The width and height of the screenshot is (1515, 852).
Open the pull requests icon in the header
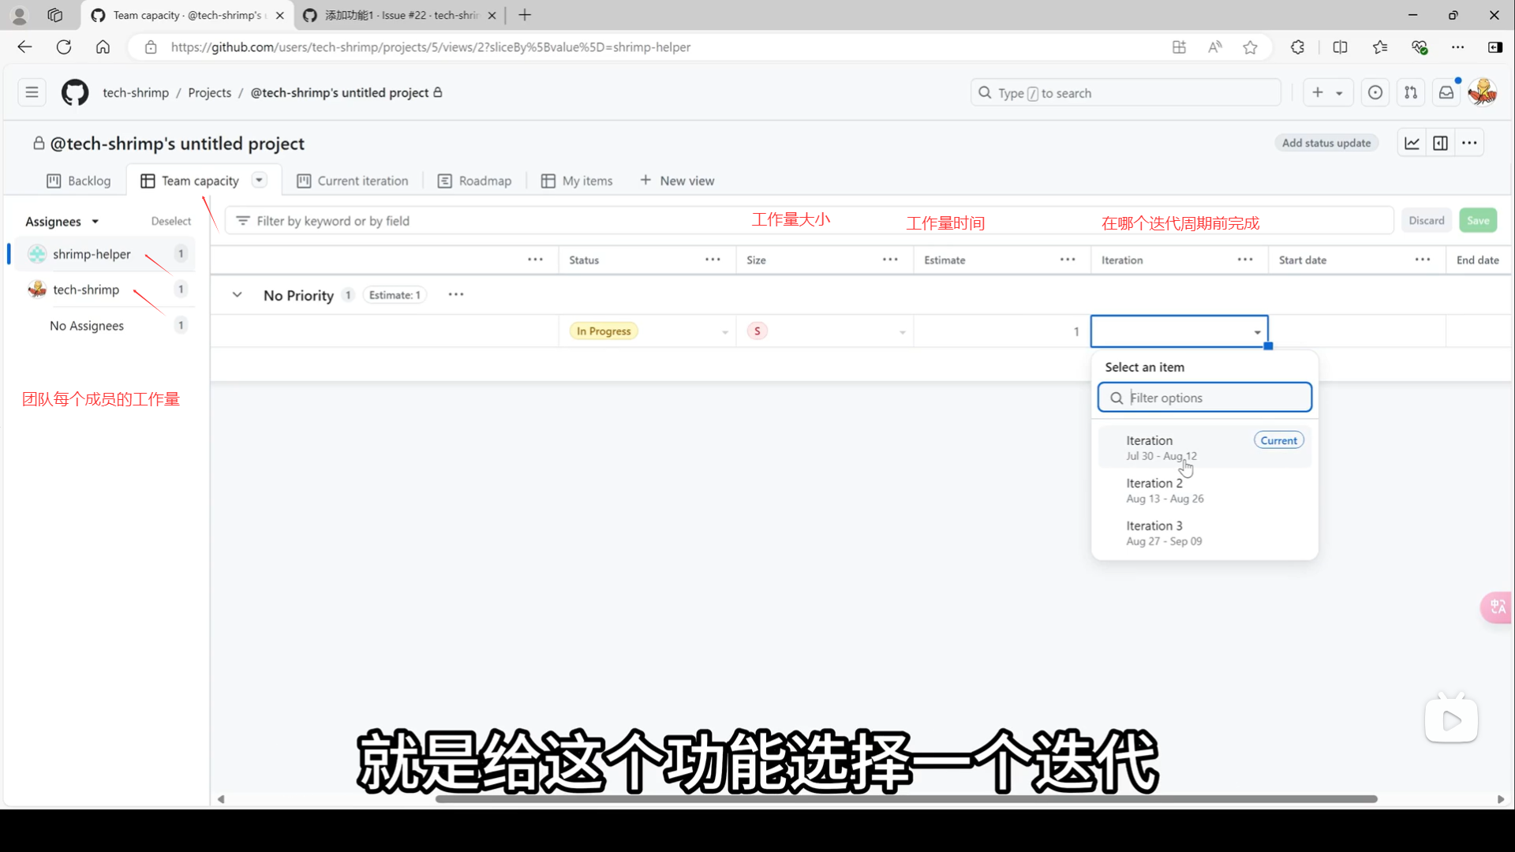[x=1411, y=93]
